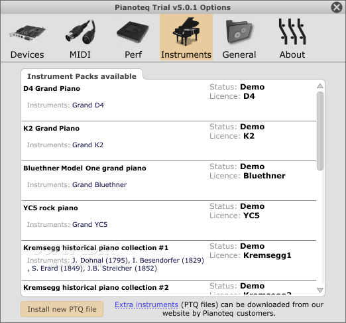
Task: Click Demo status of D4 Grand Piano
Action: tap(253, 87)
